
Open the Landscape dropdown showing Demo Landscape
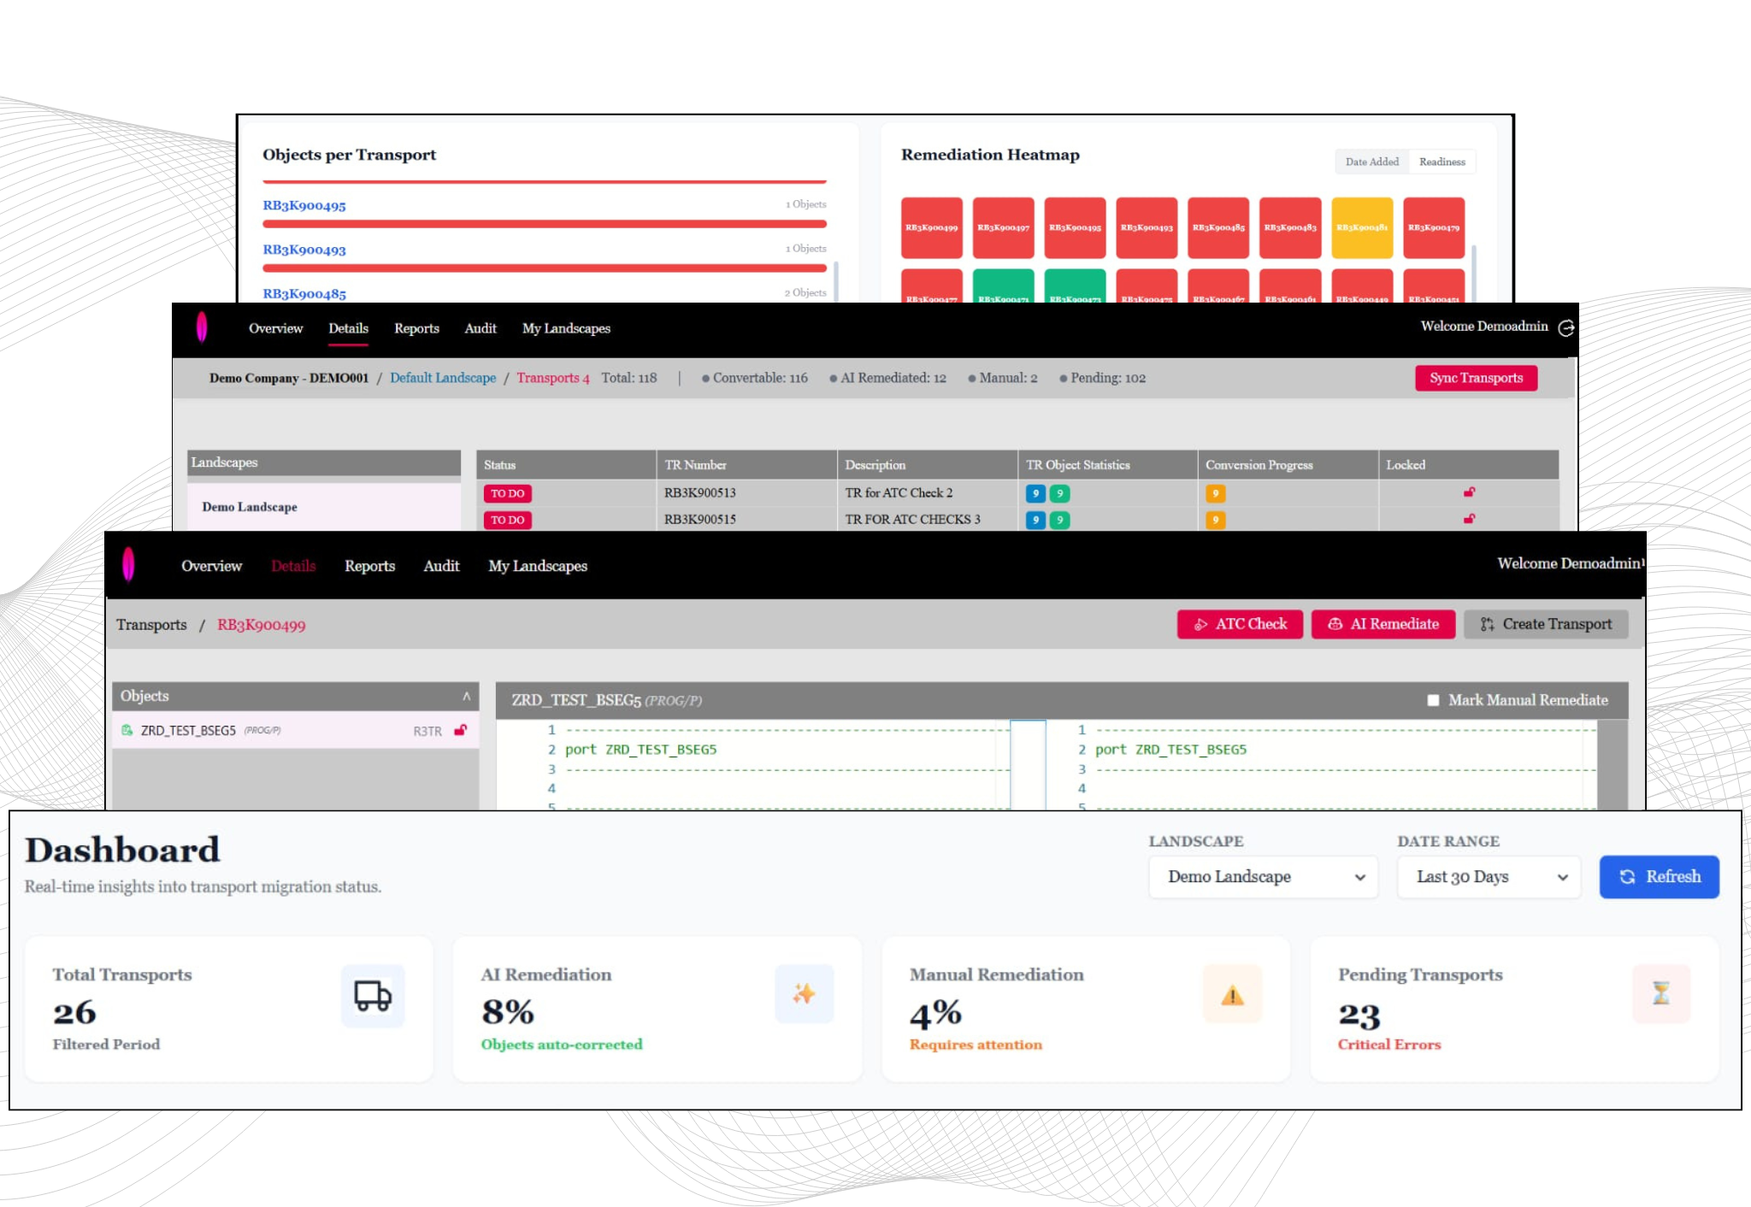(x=1263, y=876)
